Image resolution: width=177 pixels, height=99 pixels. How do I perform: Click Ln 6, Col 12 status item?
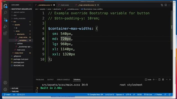pyautogui.click(x=110, y=95)
